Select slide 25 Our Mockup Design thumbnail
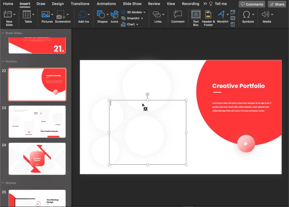The width and height of the screenshot is (289, 207). pyautogui.click(x=37, y=198)
